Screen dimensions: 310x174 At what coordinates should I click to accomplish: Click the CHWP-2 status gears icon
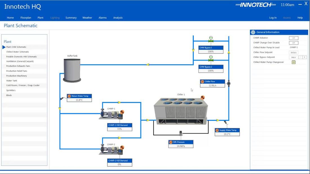(122, 147)
